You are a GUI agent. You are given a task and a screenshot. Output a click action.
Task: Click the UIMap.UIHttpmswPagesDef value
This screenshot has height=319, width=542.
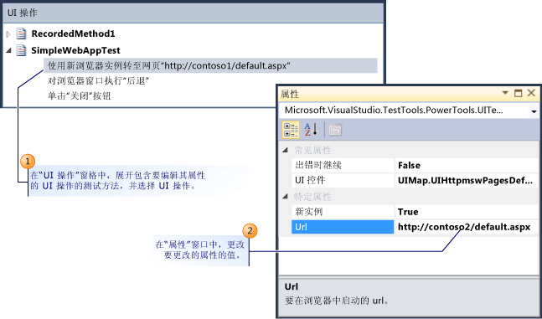coord(467,180)
